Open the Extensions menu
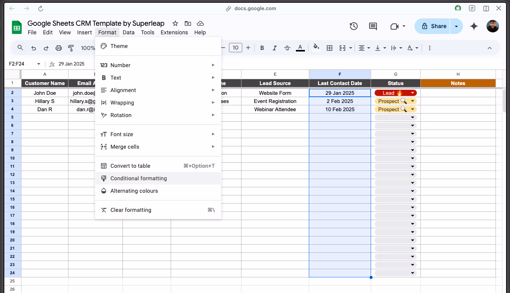510x293 pixels. click(x=174, y=32)
